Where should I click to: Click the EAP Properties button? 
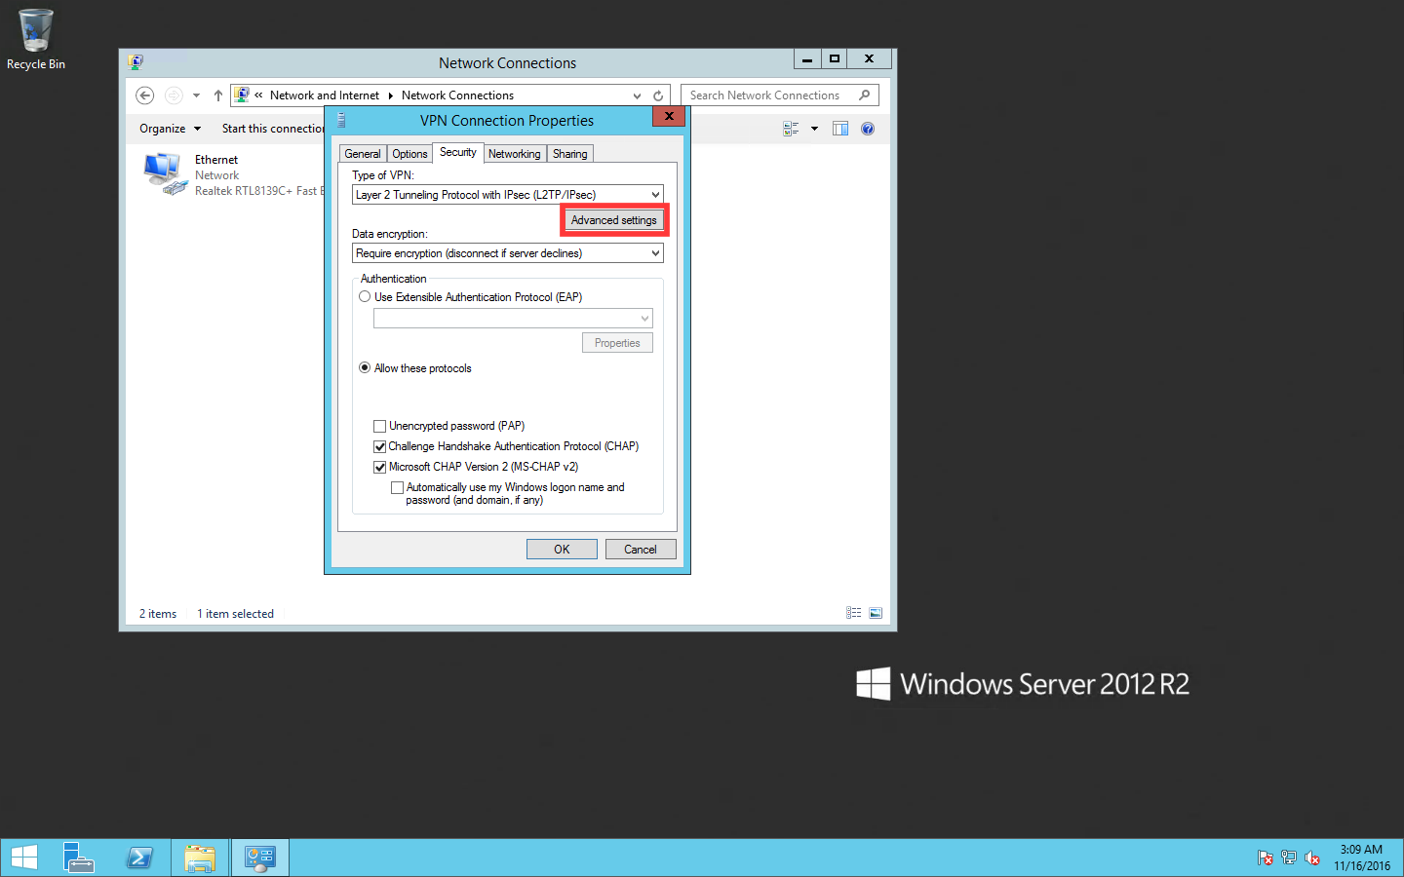tap(617, 343)
